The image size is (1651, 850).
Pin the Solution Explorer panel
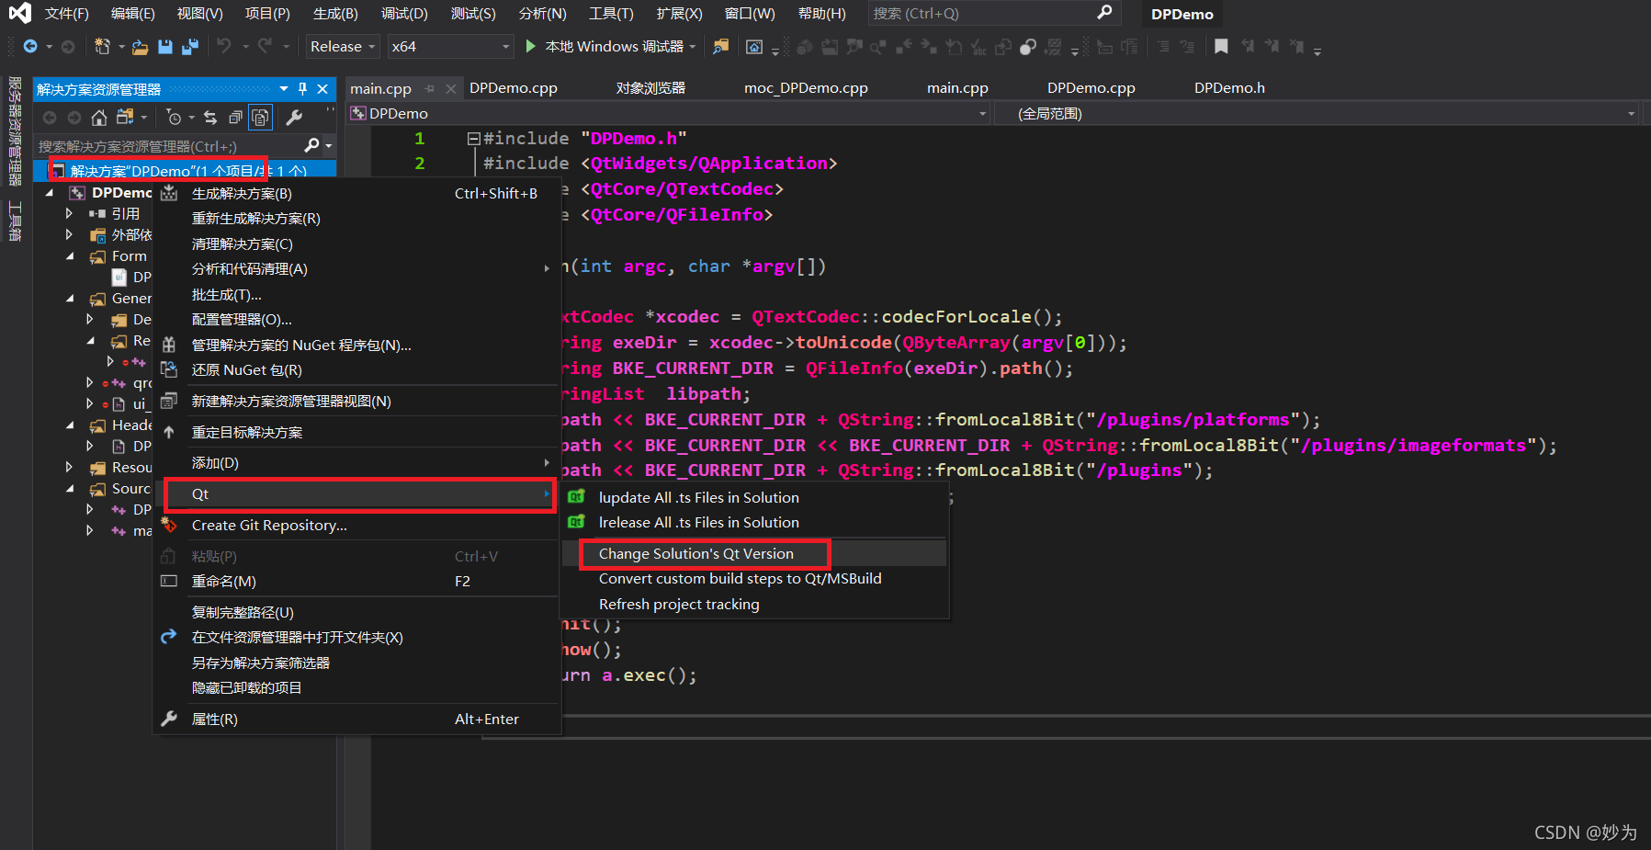coord(302,89)
